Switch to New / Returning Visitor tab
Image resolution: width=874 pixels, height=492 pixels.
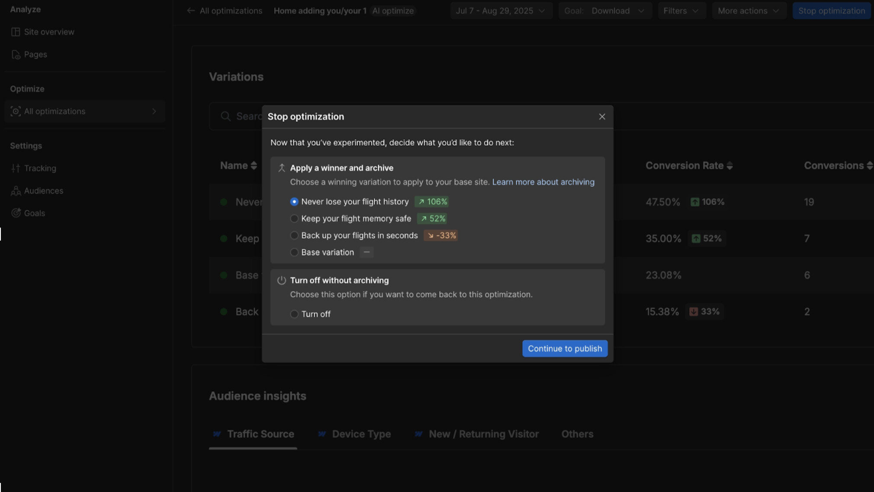(x=483, y=434)
